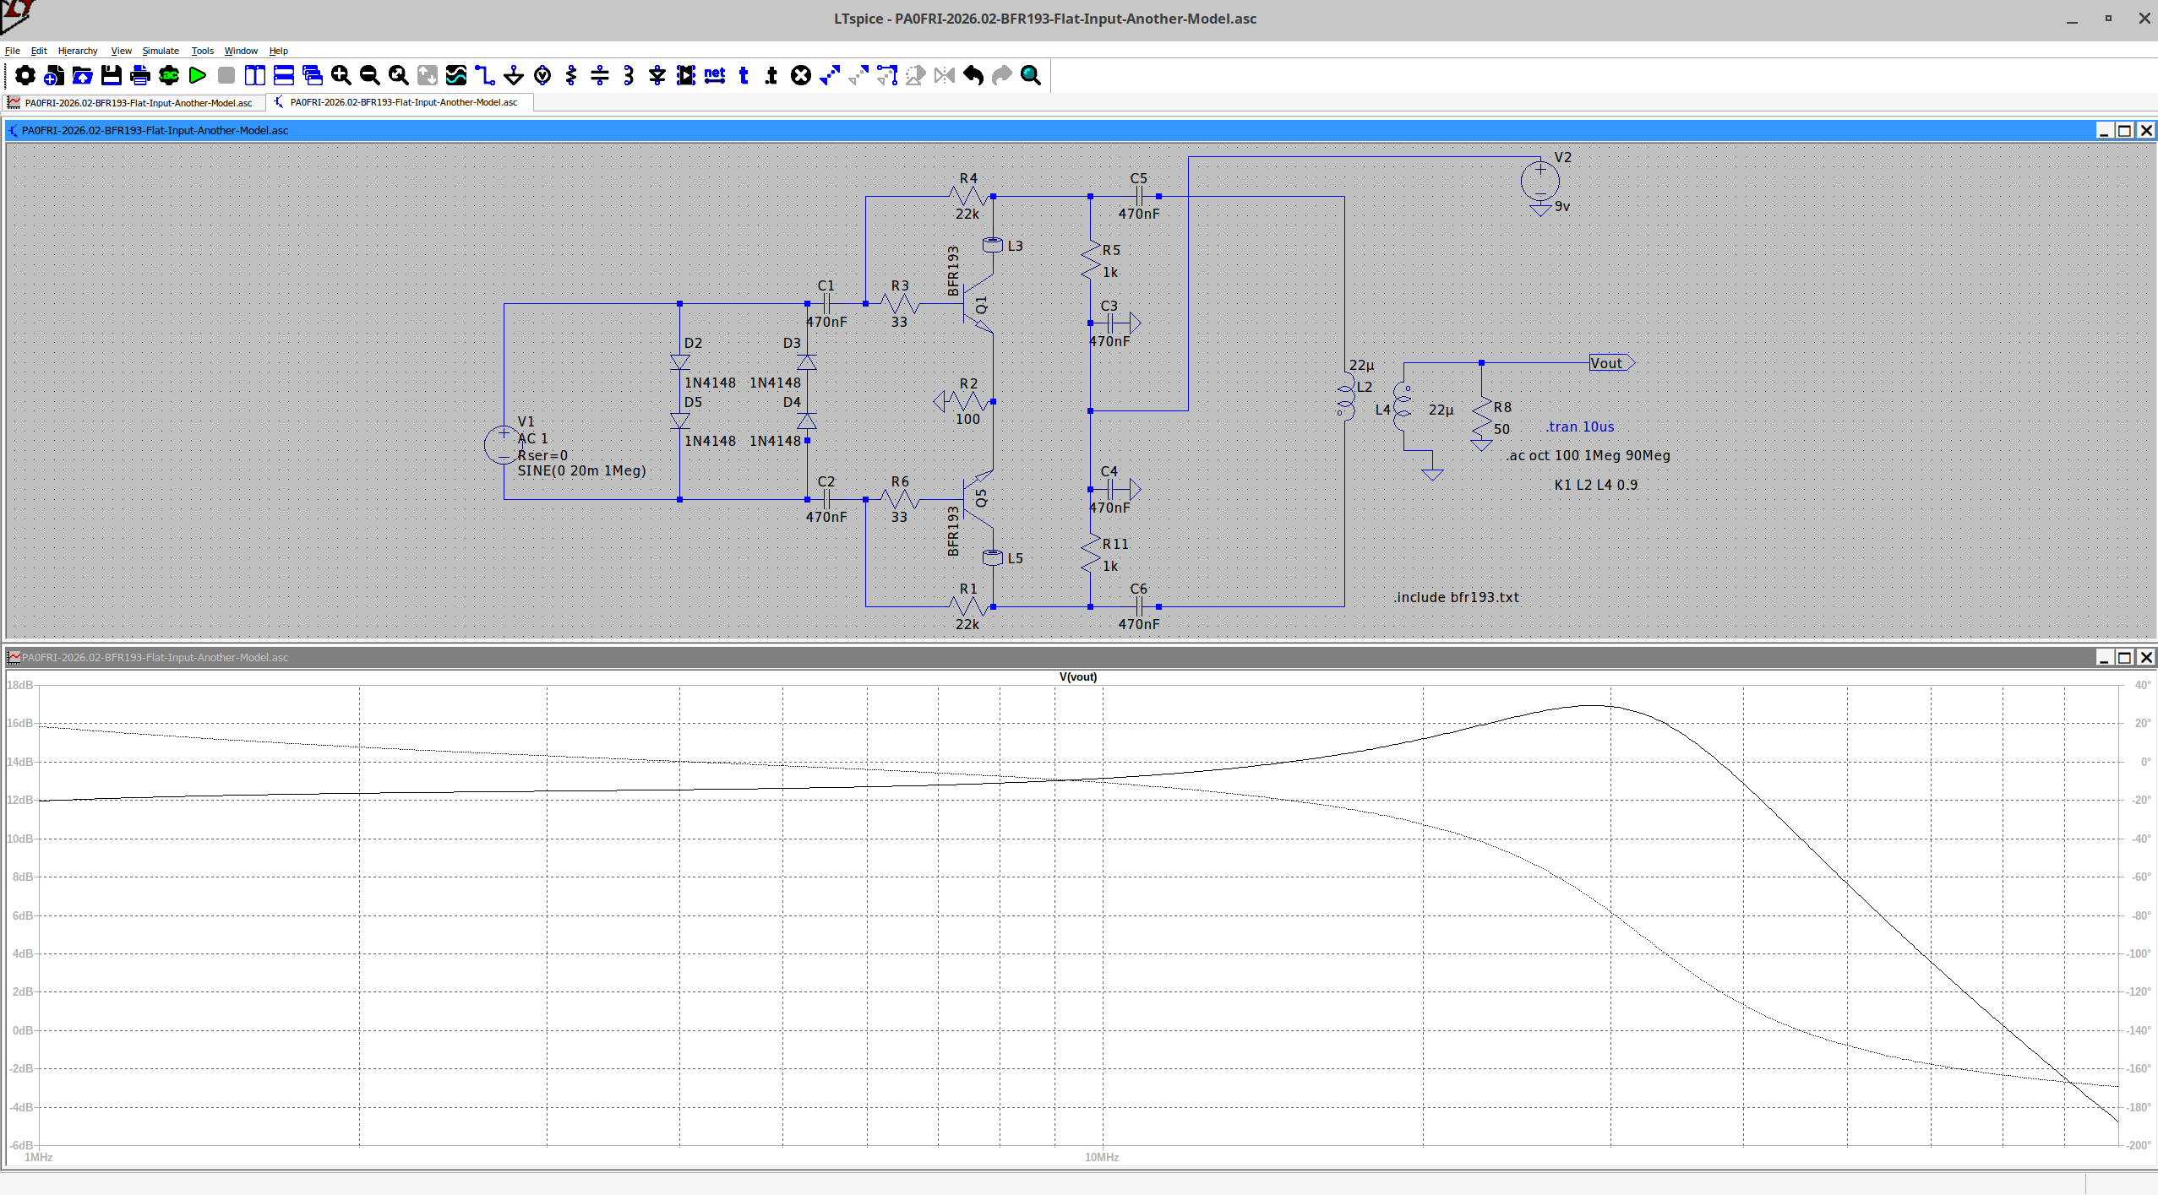This screenshot has height=1195, width=2158.
Task: Zoom in on the schematic
Action: tap(341, 76)
